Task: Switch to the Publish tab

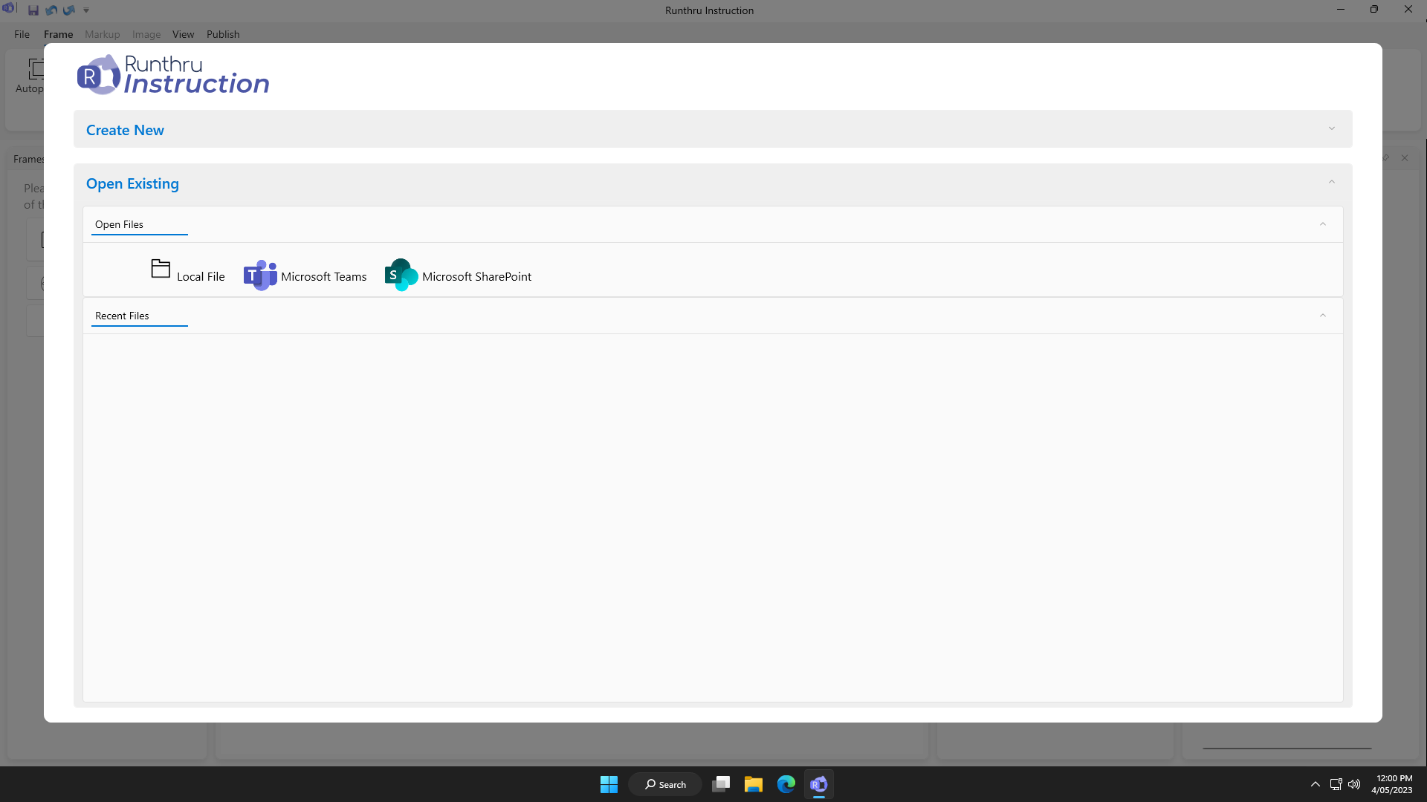Action: [x=223, y=34]
